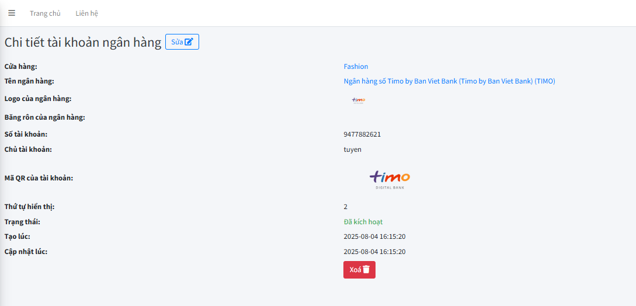The image size is (636, 306).
Task: Open the Timo Digital Bank QR image
Action: pos(390,179)
